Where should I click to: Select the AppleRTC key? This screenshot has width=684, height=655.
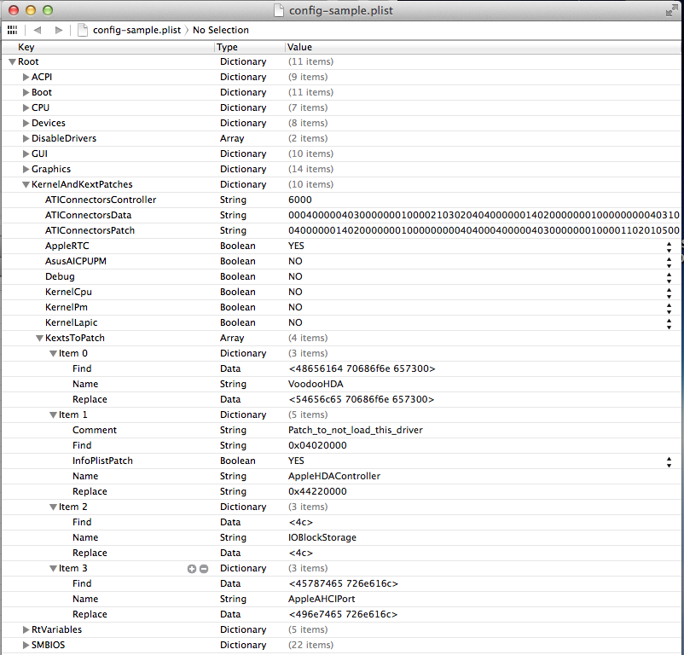pos(67,246)
